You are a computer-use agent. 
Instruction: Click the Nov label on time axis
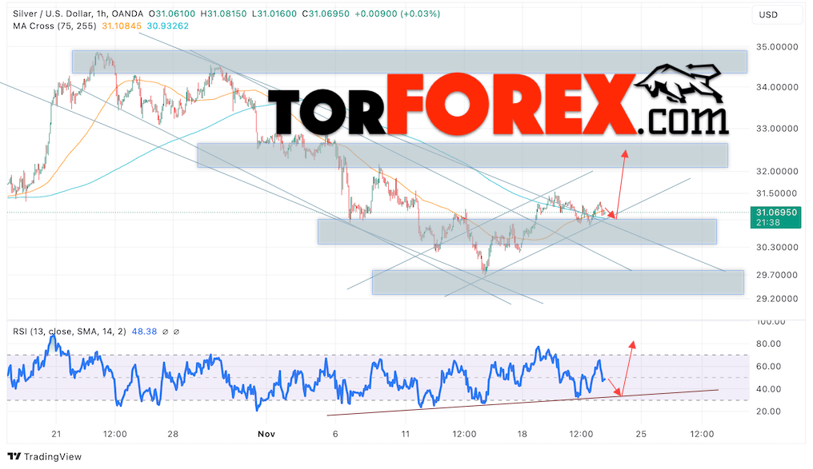(x=266, y=434)
